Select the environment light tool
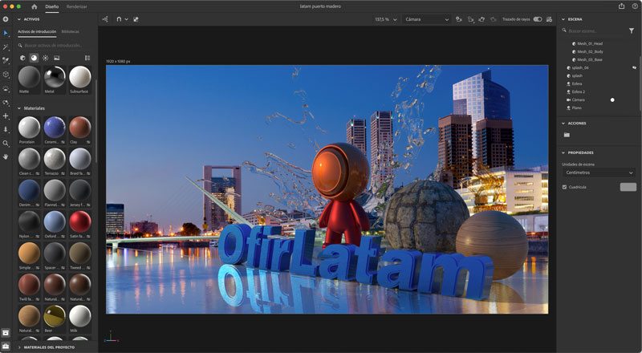This screenshot has height=353, width=642. click(6, 88)
